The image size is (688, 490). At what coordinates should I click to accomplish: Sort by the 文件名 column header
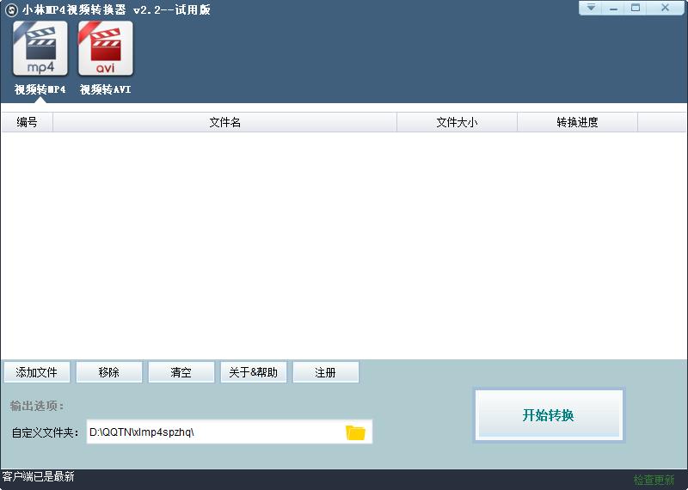[x=224, y=122]
